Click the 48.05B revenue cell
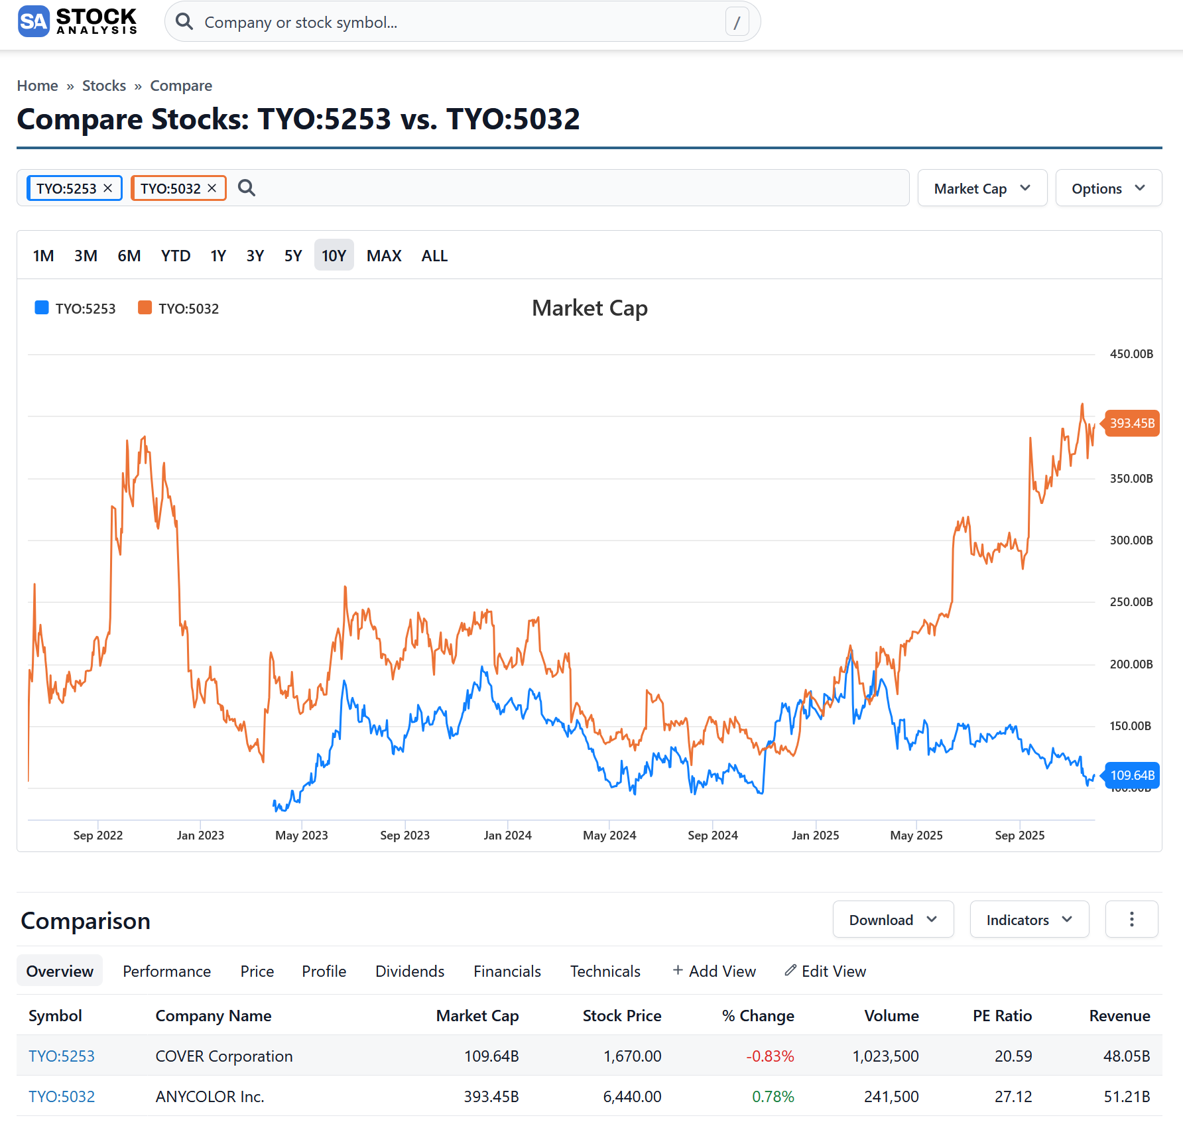 tap(1127, 1056)
